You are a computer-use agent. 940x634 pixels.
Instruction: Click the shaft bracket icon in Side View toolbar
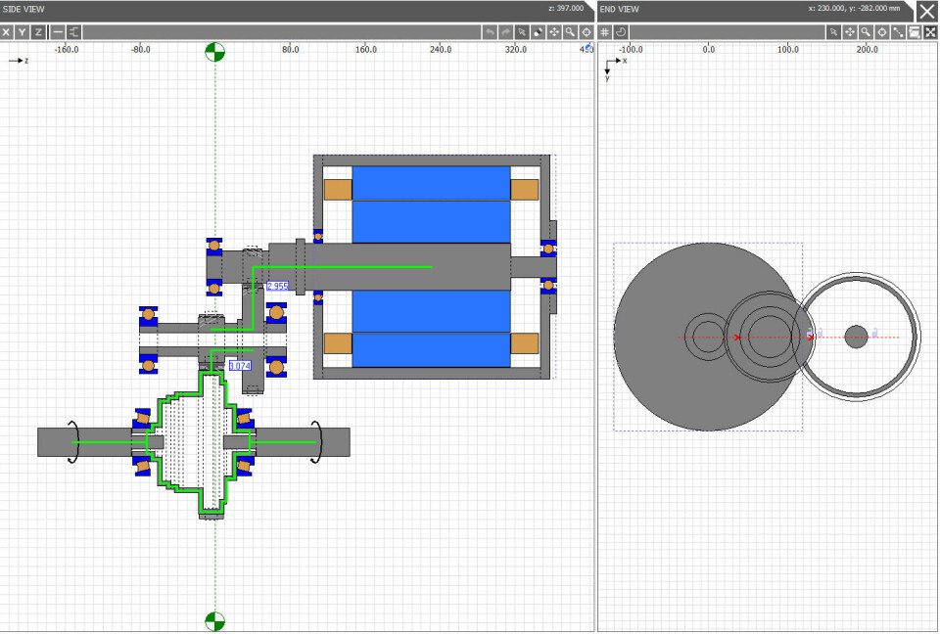(x=74, y=32)
